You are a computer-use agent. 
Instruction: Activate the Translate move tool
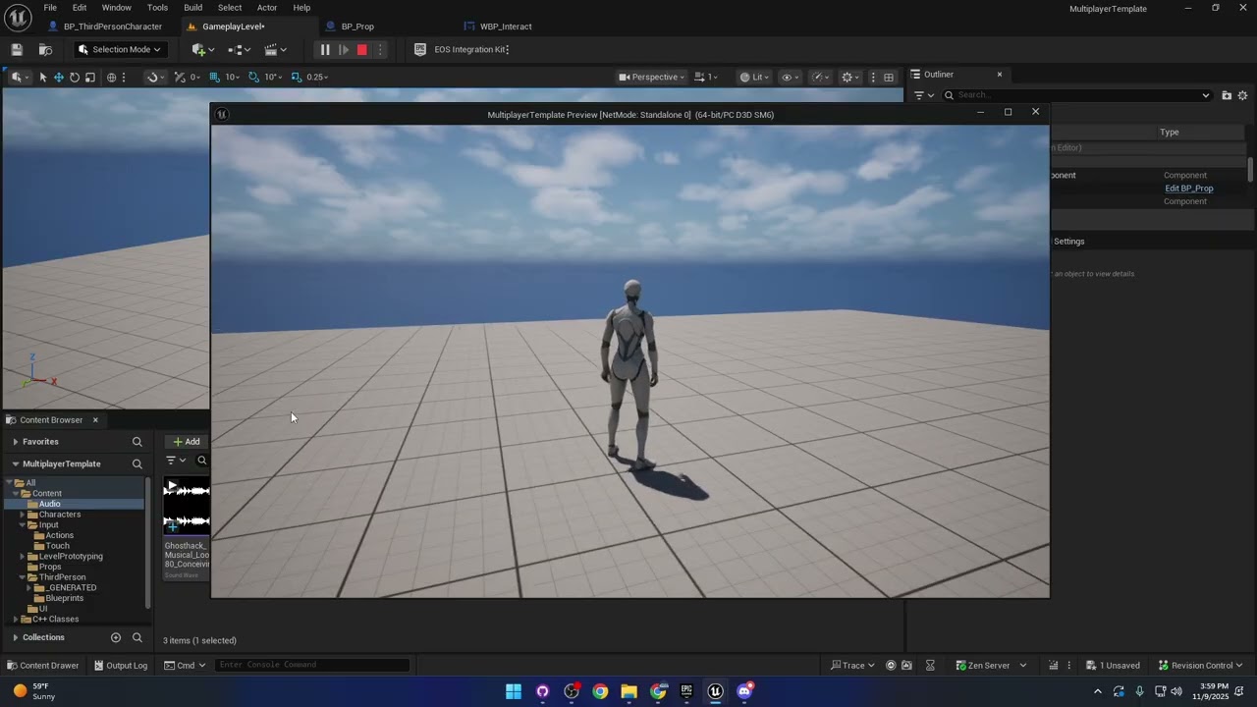(x=59, y=77)
